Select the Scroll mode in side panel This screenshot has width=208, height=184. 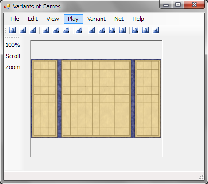[x=13, y=56]
